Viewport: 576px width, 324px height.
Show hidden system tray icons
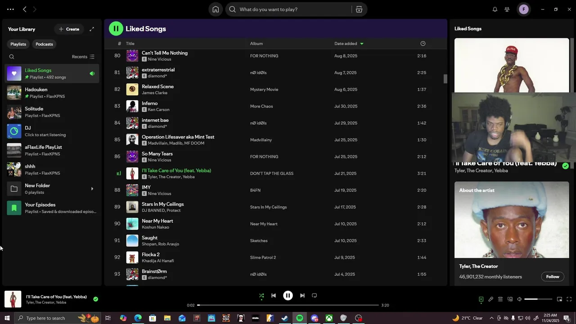(491, 318)
